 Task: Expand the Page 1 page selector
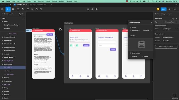click(x=21, y=14)
